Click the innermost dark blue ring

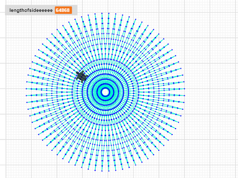tap(105, 88)
